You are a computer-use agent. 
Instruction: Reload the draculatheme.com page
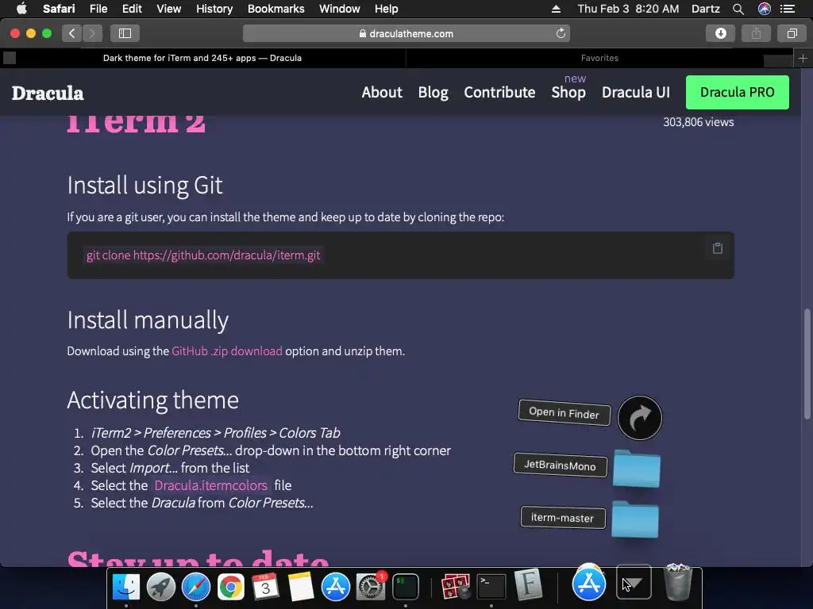click(x=561, y=33)
